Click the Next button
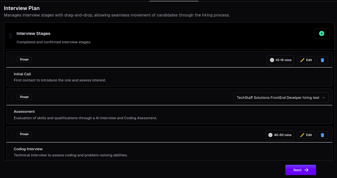The image size is (337, 178). coord(300,170)
